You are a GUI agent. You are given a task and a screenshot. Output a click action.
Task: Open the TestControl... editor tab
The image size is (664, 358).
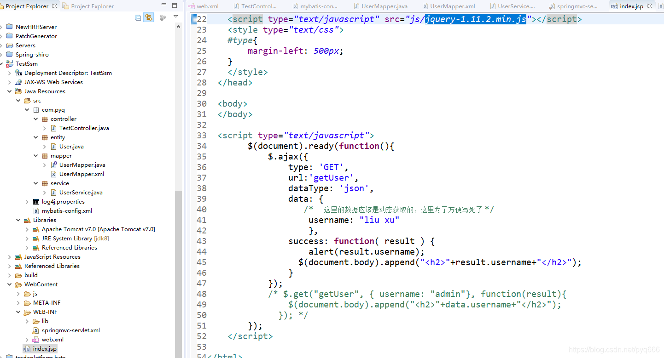256,6
